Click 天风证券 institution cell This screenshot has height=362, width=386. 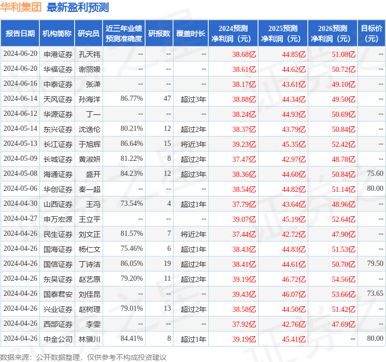(x=58, y=99)
